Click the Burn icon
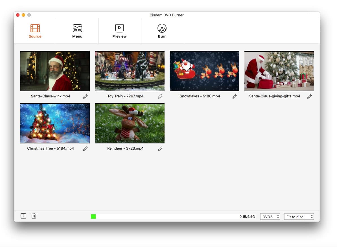Image resolution: width=337 pixels, height=247 pixels. coord(162,28)
